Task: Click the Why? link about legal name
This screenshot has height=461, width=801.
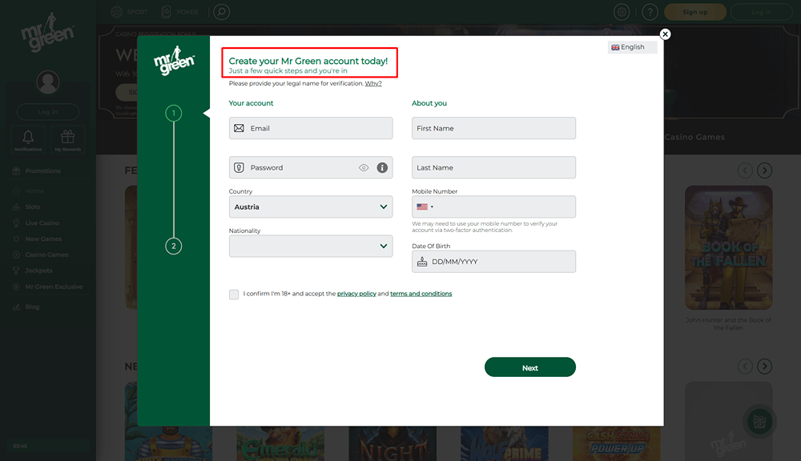Action: pos(373,83)
